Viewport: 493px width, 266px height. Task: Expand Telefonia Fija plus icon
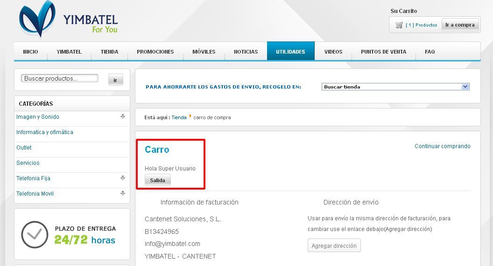[x=123, y=178]
